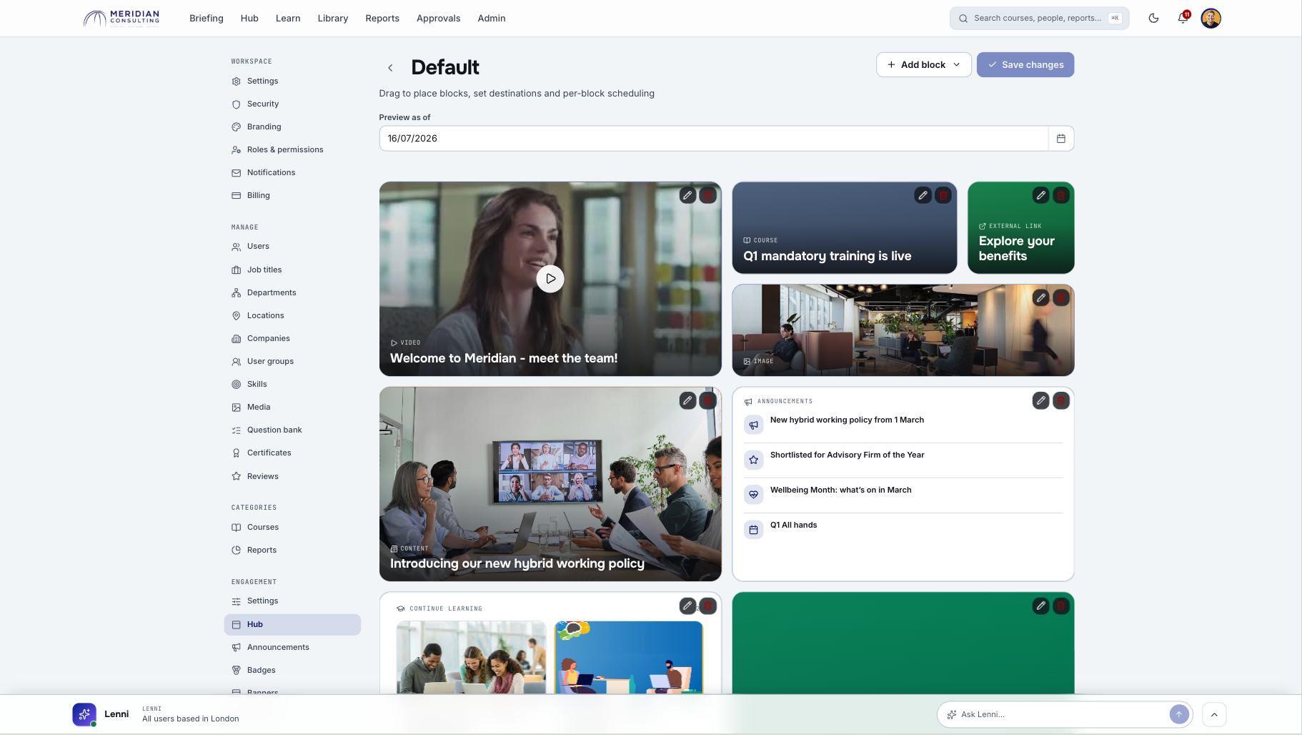Open Roles & permissions in sidebar
Screen dimensions: 1302x735
tap(292, 150)
